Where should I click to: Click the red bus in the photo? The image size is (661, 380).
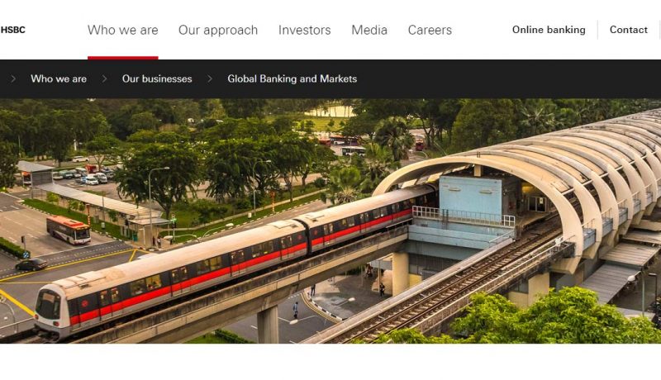tap(69, 230)
